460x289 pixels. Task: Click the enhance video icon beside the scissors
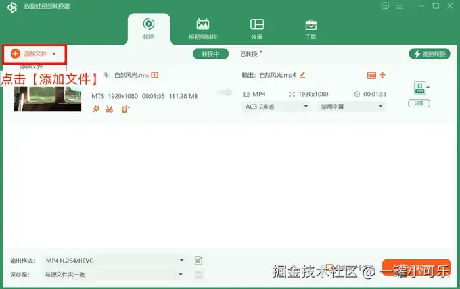[x=126, y=109]
